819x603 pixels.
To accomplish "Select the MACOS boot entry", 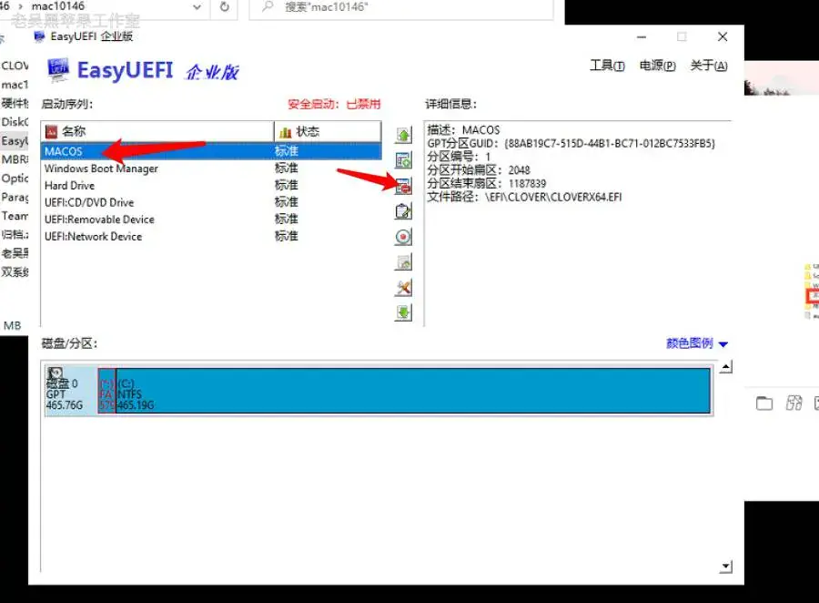I will (211, 151).
